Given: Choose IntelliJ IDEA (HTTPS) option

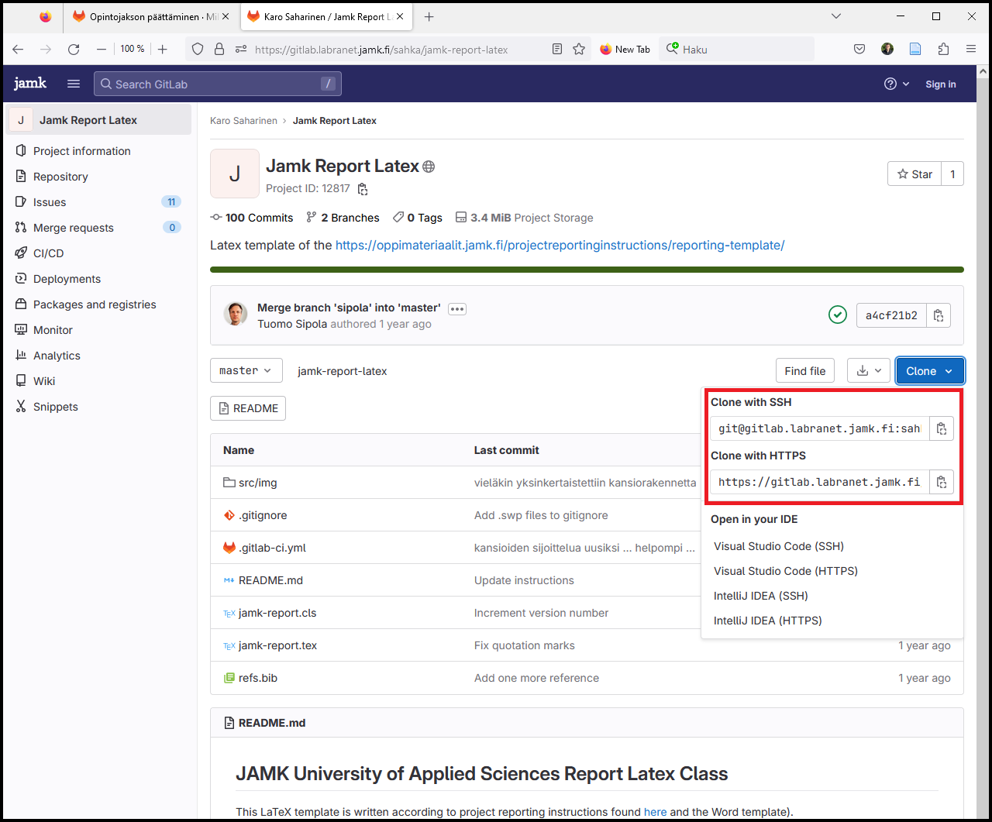Looking at the screenshot, I should (x=767, y=621).
